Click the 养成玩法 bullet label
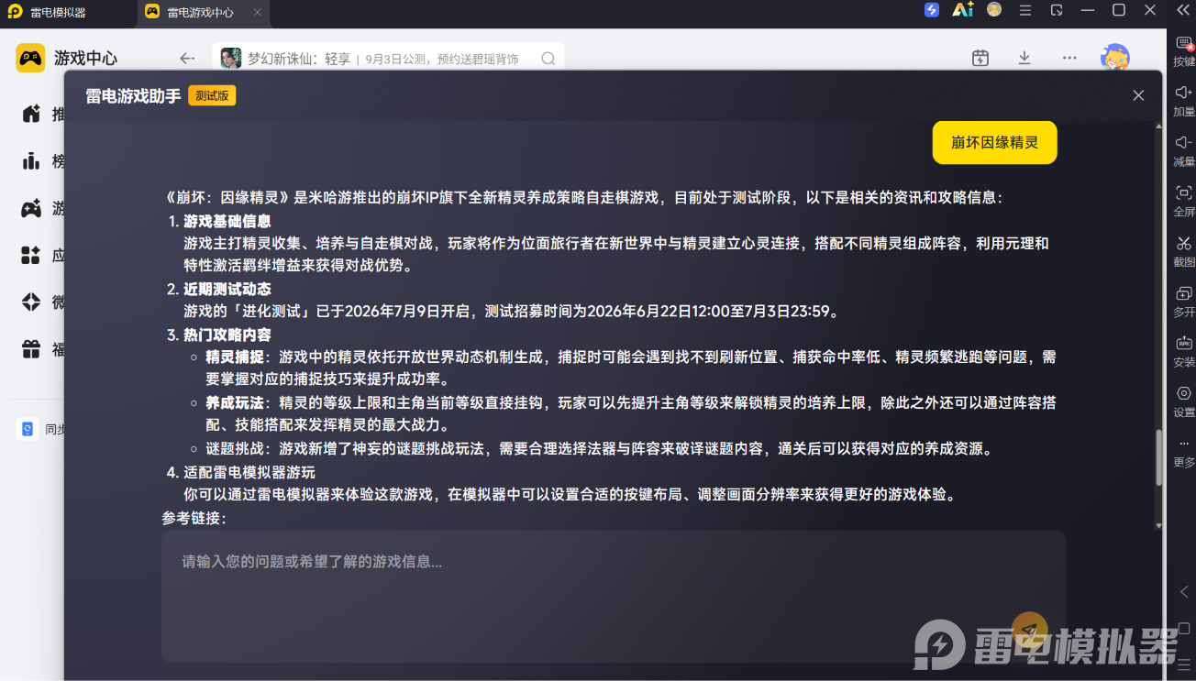The height and width of the screenshot is (681, 1196). pos(235,402)
